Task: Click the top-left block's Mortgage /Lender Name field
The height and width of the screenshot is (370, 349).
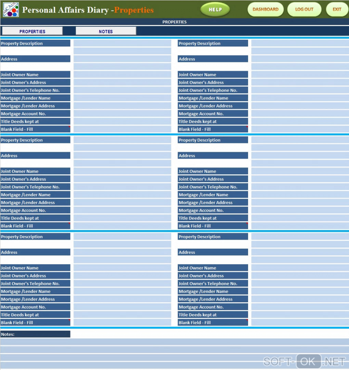Action: pyautogui.click(x=122, y=98)
